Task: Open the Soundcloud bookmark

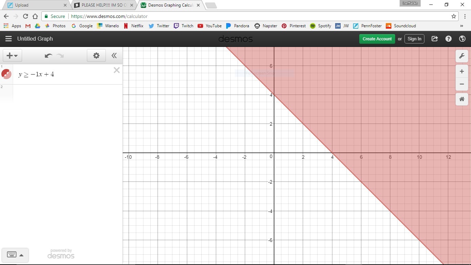Action: tap(401, 26)
